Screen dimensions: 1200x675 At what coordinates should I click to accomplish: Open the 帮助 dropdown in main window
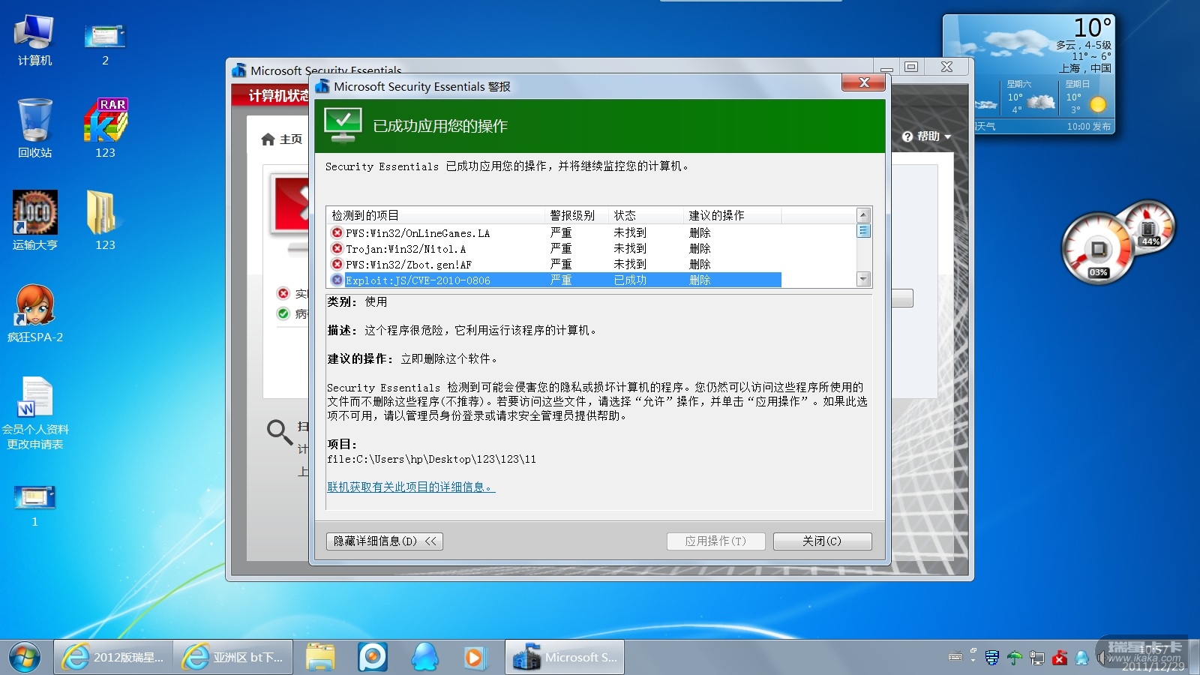pyautogui.click(x=927, y=136)
